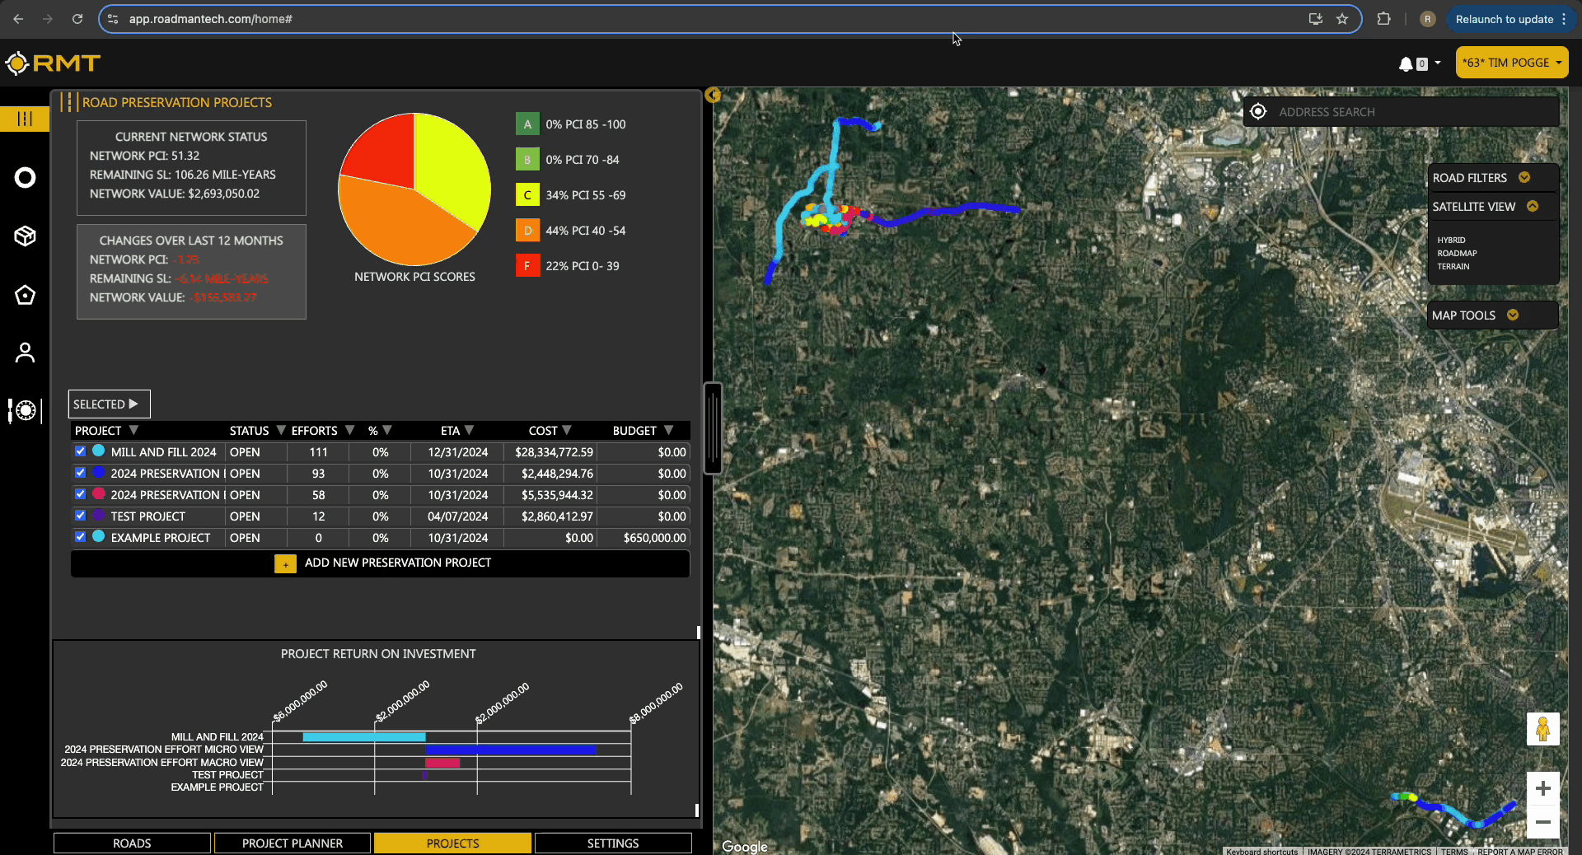This screenshot has height=855, width=1582.
Task: Uncheck the Example Project checkbox
Action: point(80,537)
